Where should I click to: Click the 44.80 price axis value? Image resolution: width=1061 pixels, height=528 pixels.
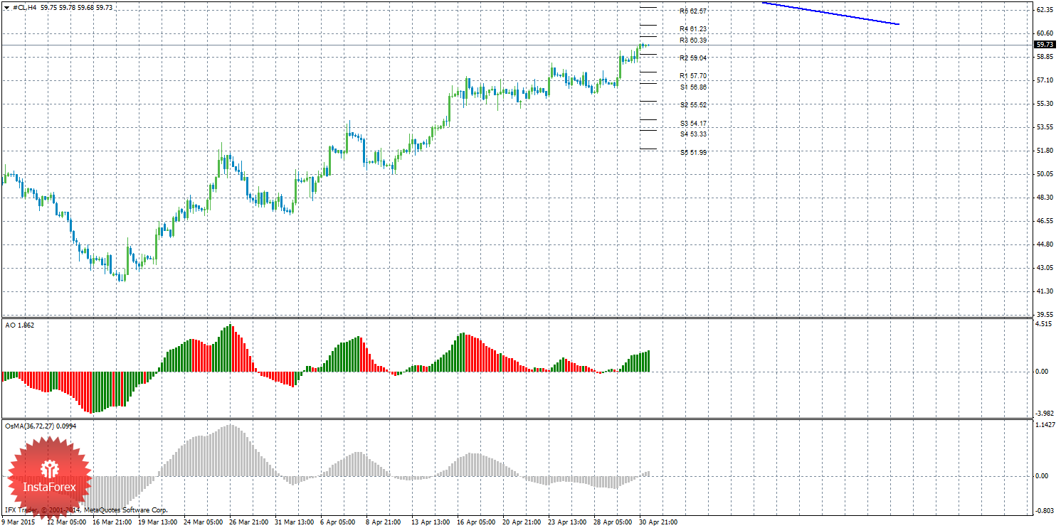pos(1045,244)
